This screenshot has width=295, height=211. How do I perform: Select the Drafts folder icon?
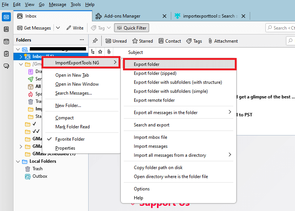coord(31,72)
